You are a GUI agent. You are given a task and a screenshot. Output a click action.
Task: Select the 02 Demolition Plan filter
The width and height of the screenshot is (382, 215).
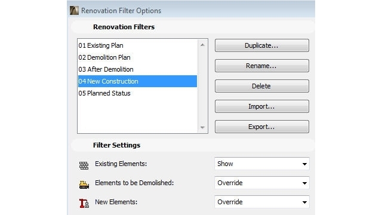(137, 57)
